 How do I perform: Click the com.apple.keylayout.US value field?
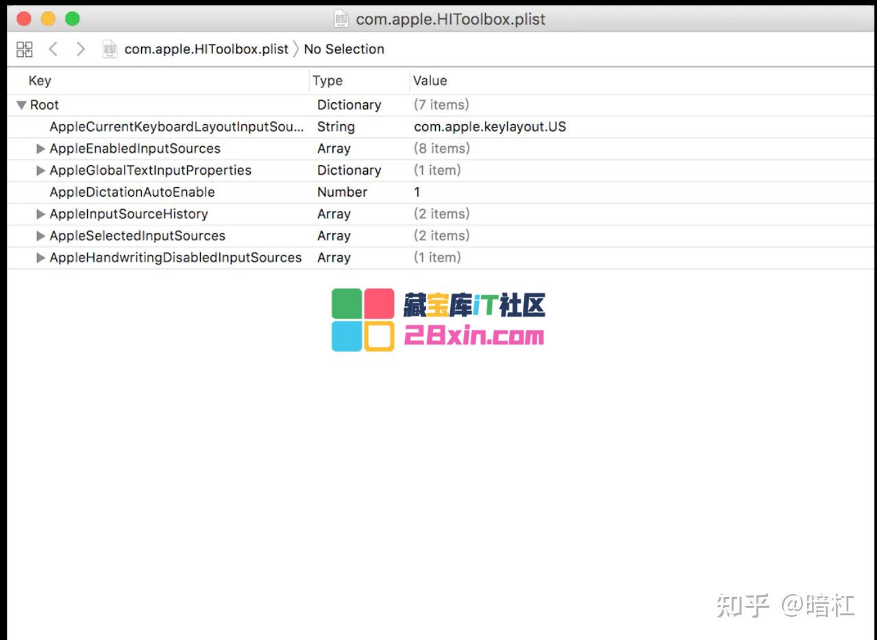[490, 127]
